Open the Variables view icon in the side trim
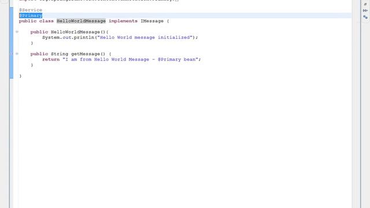This screenshot has height=208, width=370. pos(365,10)
